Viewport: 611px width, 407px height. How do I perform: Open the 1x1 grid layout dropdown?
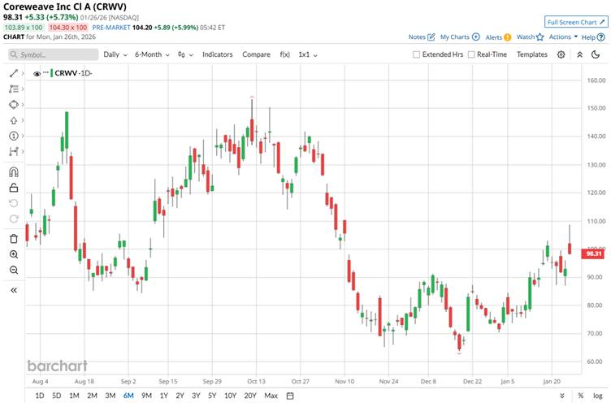(x=308, y=54)
